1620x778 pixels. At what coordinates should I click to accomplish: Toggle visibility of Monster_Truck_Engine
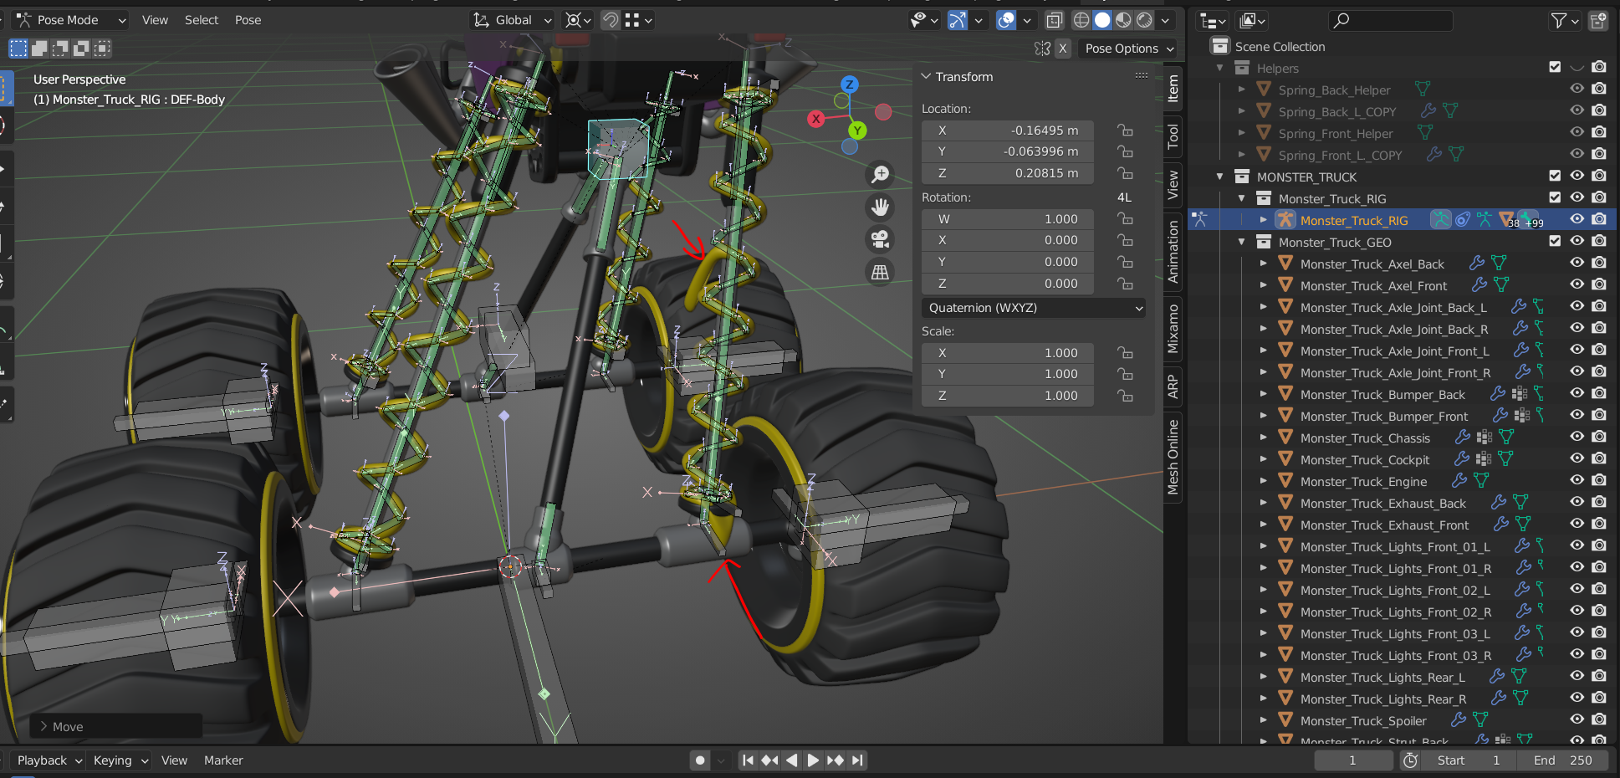coord(1577,481)
